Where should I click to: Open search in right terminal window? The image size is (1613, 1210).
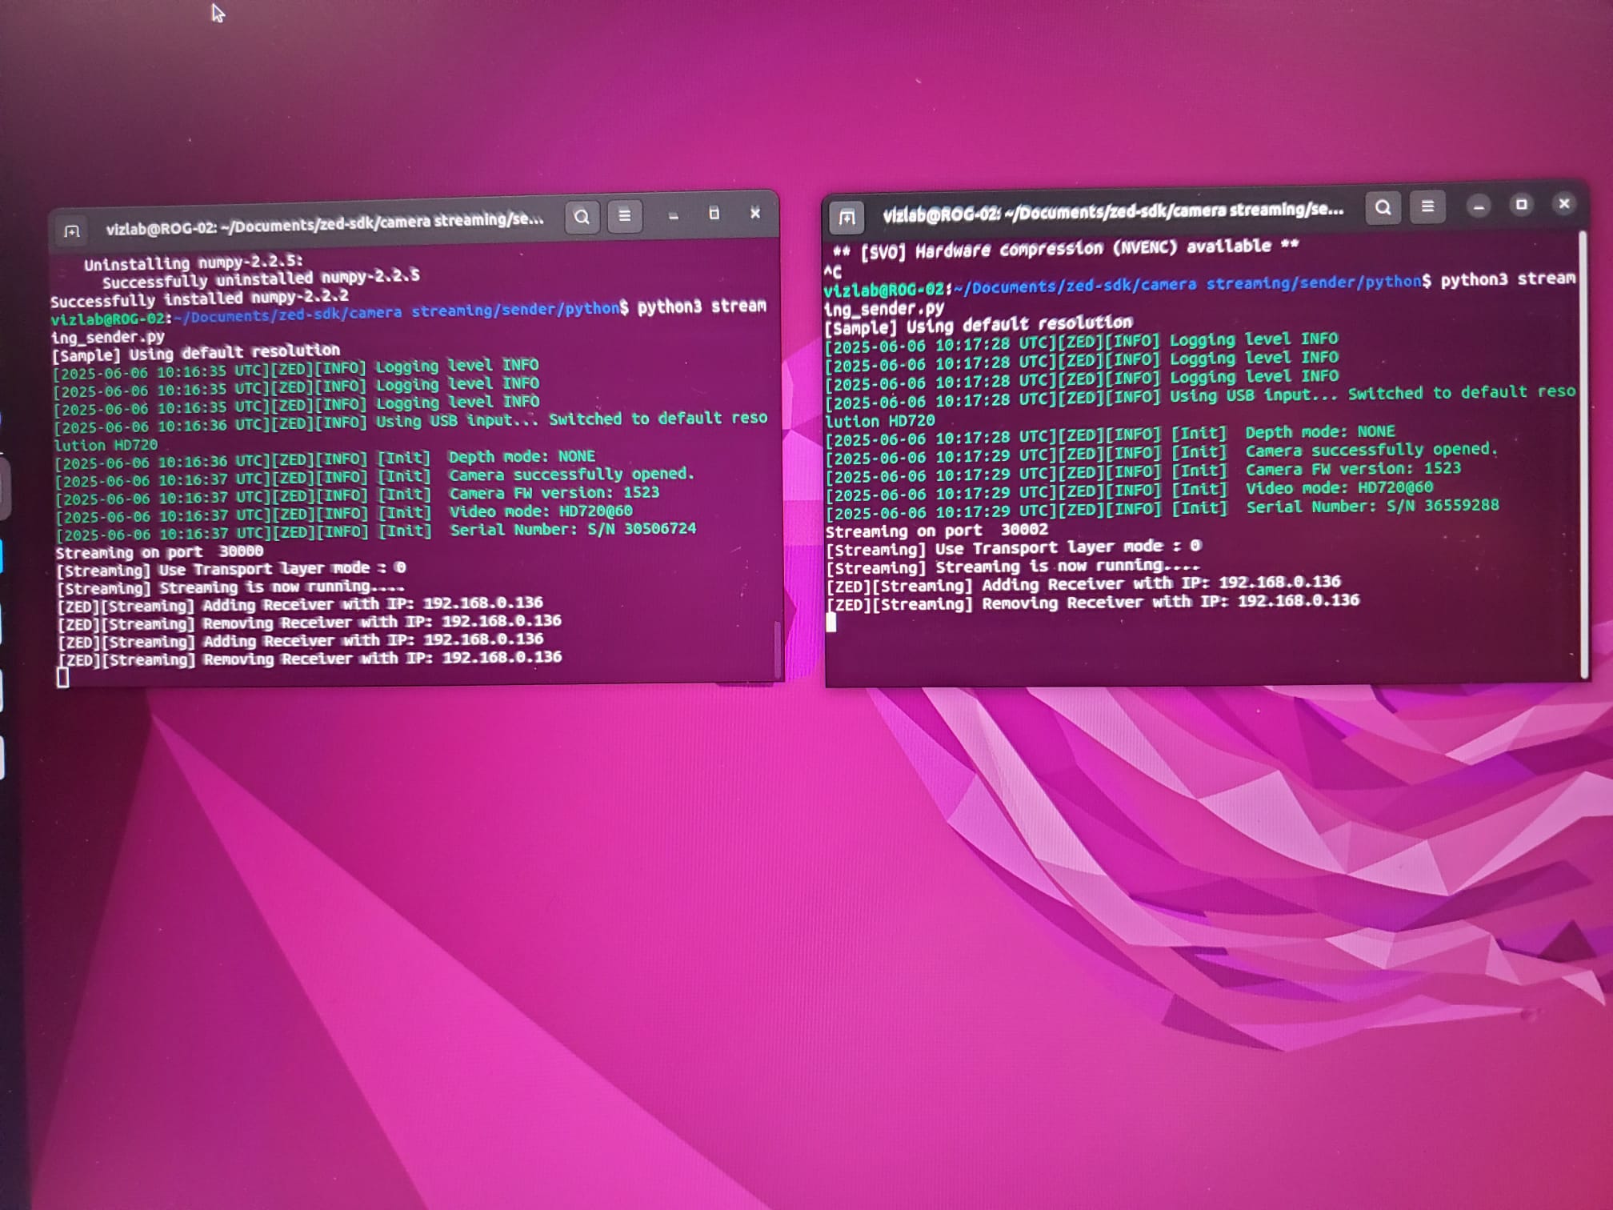tap(1383, 207)
